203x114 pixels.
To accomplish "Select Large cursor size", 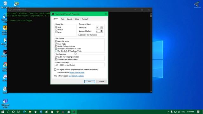I will 56,32.
